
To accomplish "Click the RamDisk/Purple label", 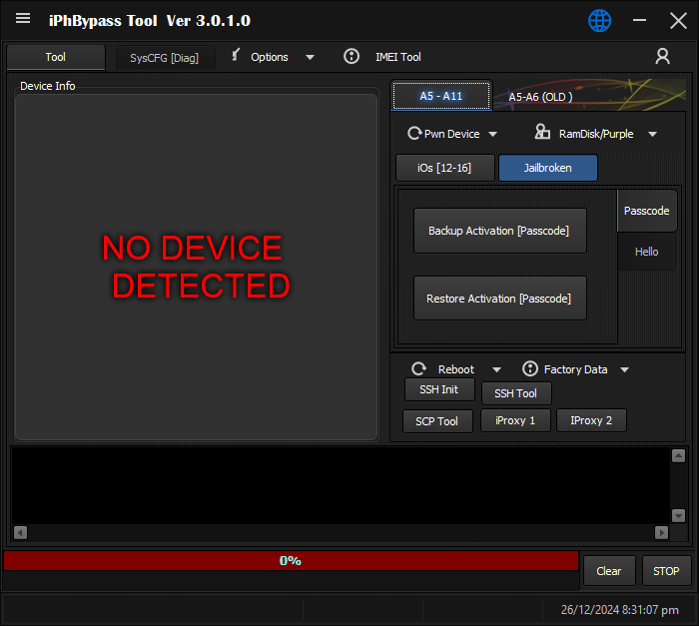I will click(596, 134).
